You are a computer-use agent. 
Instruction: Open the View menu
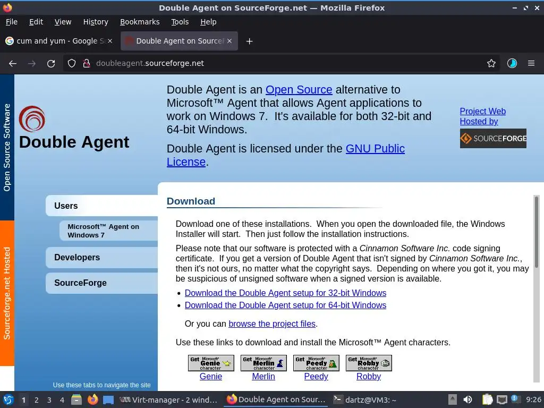tap(63, 22)
